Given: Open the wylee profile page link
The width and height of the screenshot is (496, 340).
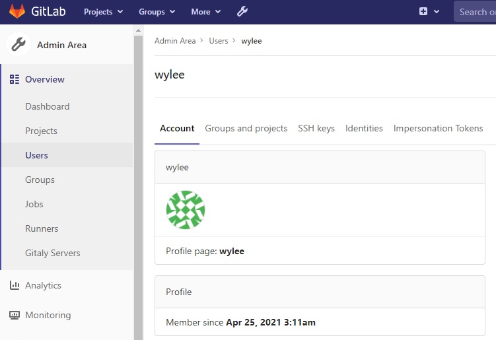Looking at the screenshot, I should tap(232, 251).
